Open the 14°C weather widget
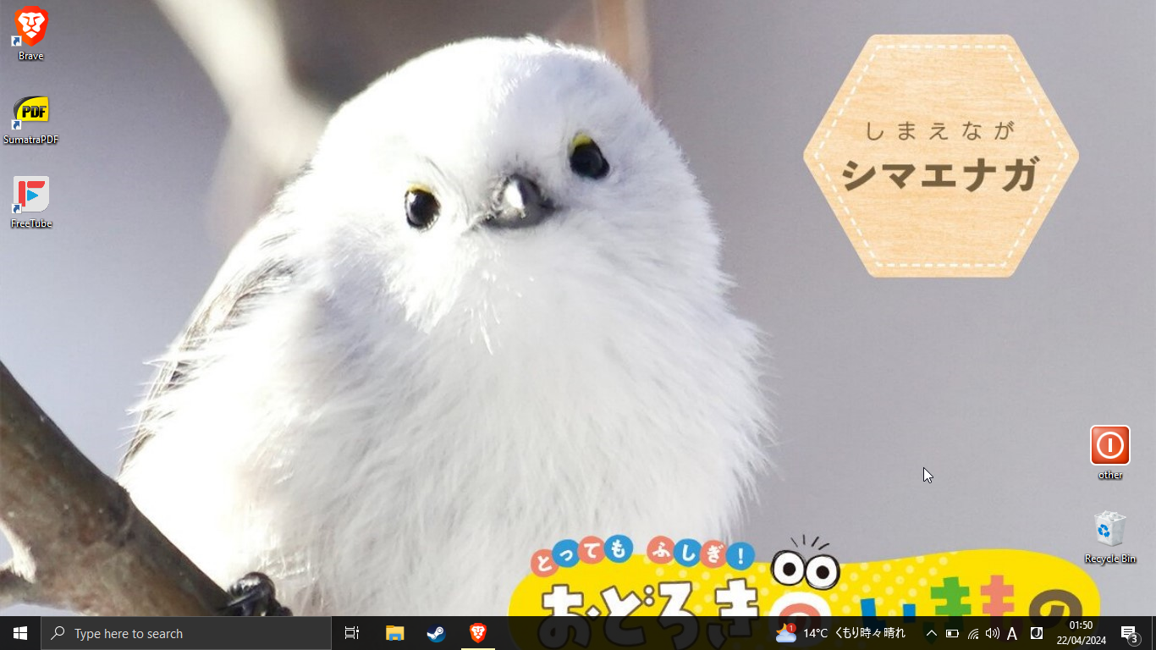Viewport: 1156px width, 650px height. click(840, 633)
